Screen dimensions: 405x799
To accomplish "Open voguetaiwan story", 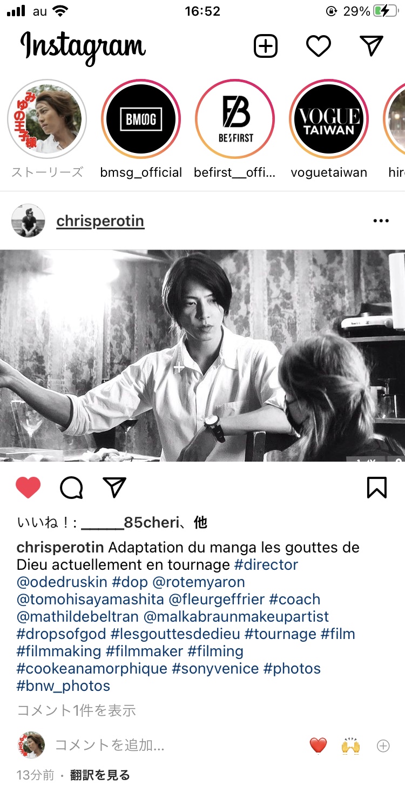I will (x=329, y=119).
